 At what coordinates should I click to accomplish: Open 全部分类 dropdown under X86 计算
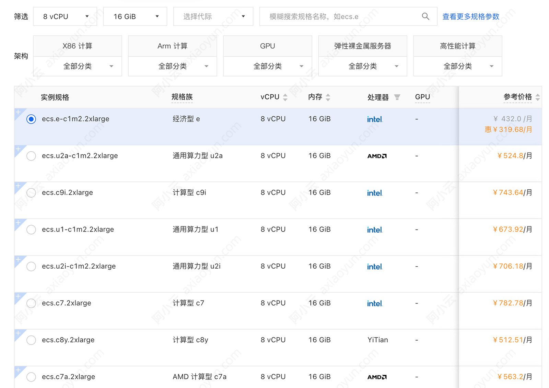coord(78,66)
